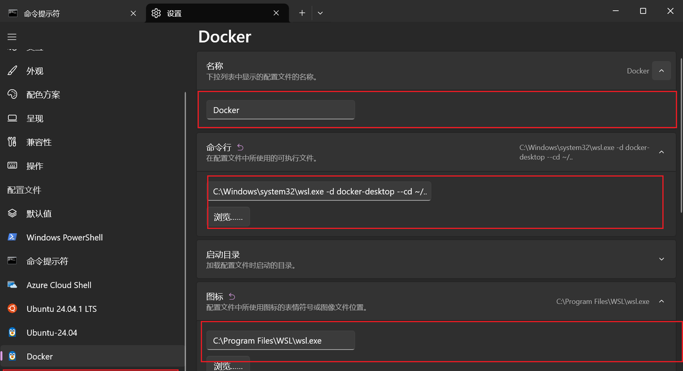683x371 pixels.
Task: Collapse the 命令行 section
Action: (661, 152)
